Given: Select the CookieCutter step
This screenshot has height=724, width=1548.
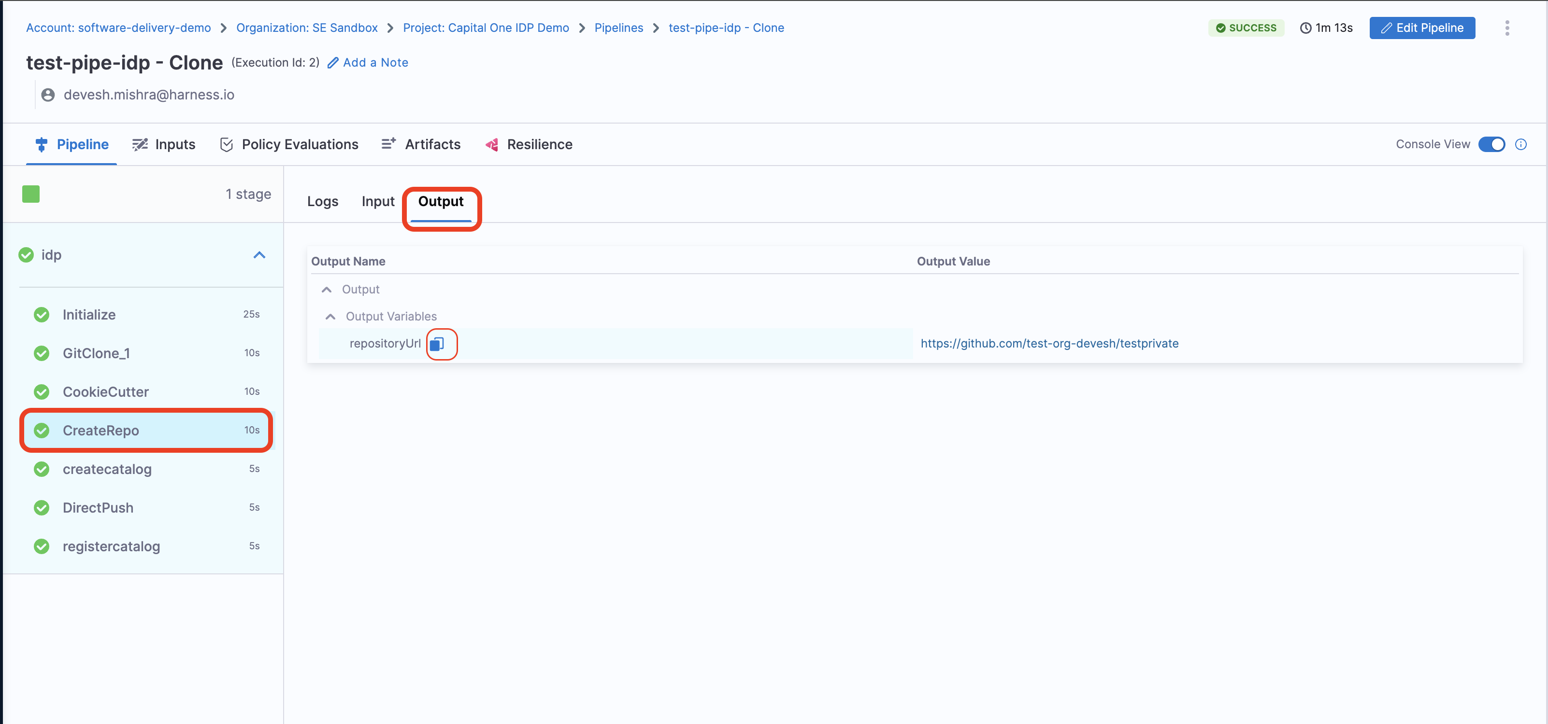Looking at the screenshot, I should click(x=106, y=392).
